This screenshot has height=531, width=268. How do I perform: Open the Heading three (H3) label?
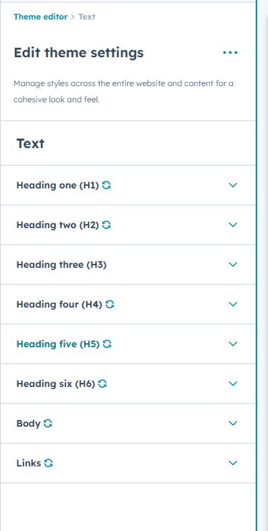coord(61,264)
